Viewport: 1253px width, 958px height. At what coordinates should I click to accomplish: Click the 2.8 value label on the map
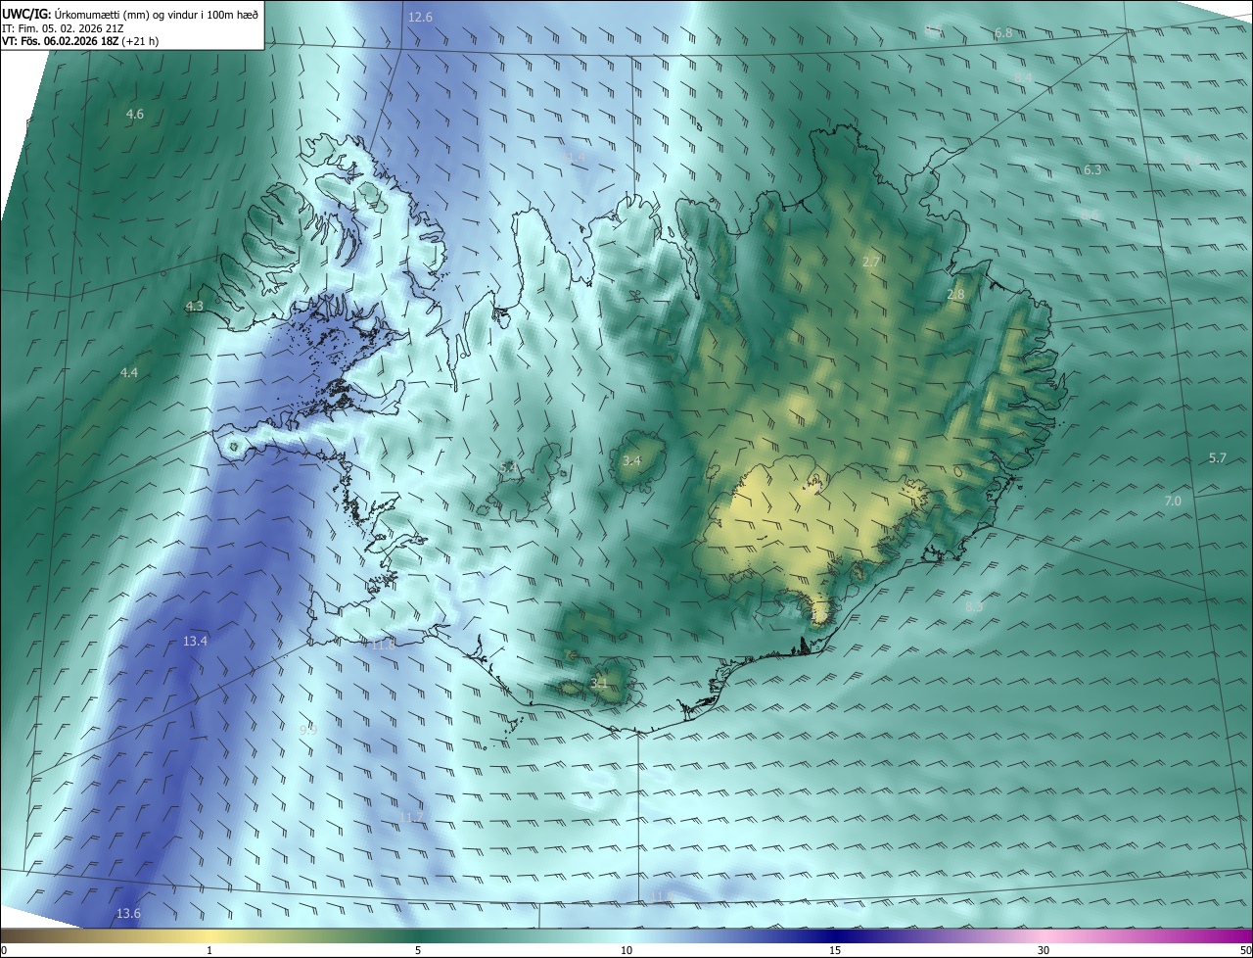click(956, 295)
